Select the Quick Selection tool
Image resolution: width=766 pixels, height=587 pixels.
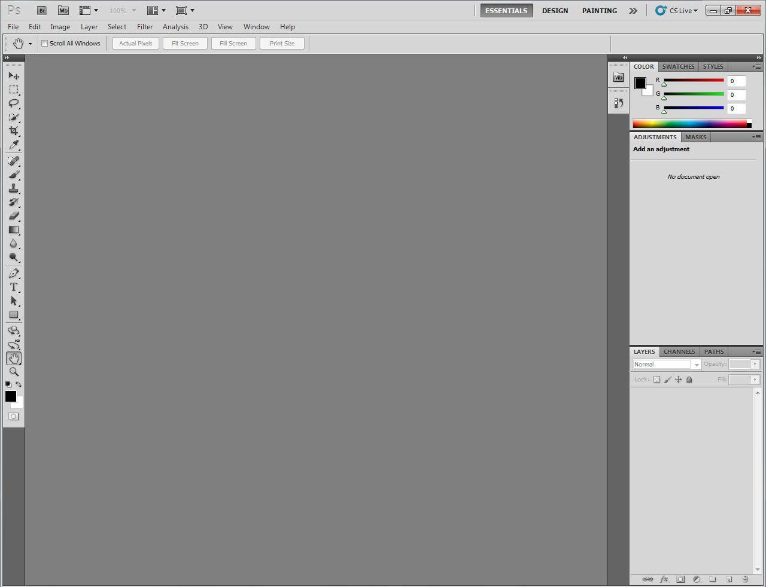pos(14,117)
